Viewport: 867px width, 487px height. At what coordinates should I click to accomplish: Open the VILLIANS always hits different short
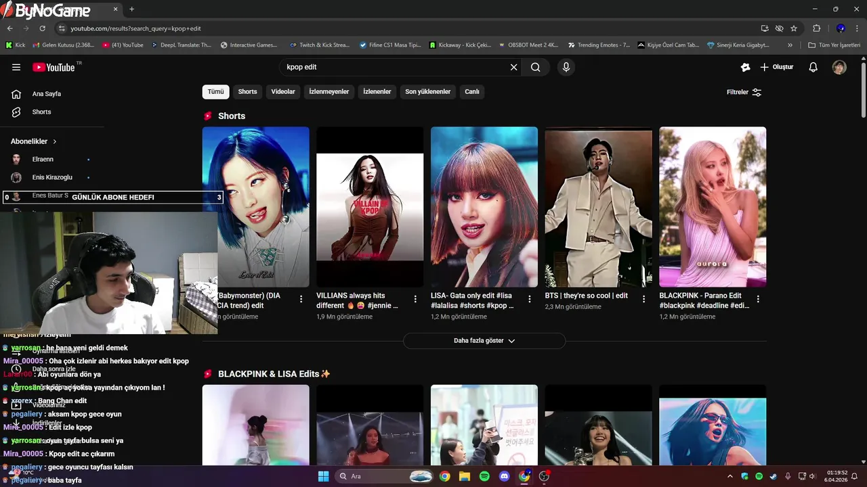370,207
